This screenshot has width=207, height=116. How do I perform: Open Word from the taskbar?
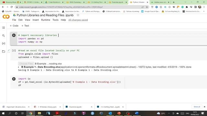click(x=136, y=113)
